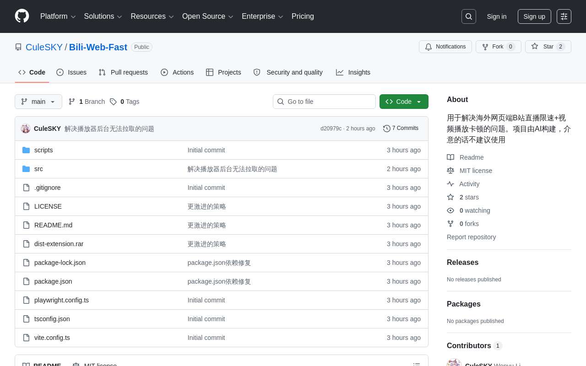Click the search magnifier icon in header
This screenshot has width=586, height=366.
[x=469, y=16]
